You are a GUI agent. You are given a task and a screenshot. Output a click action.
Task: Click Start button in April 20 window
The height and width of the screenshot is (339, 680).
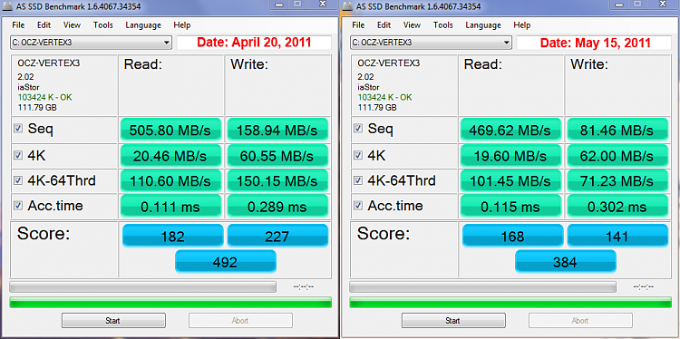click(113, 320)
